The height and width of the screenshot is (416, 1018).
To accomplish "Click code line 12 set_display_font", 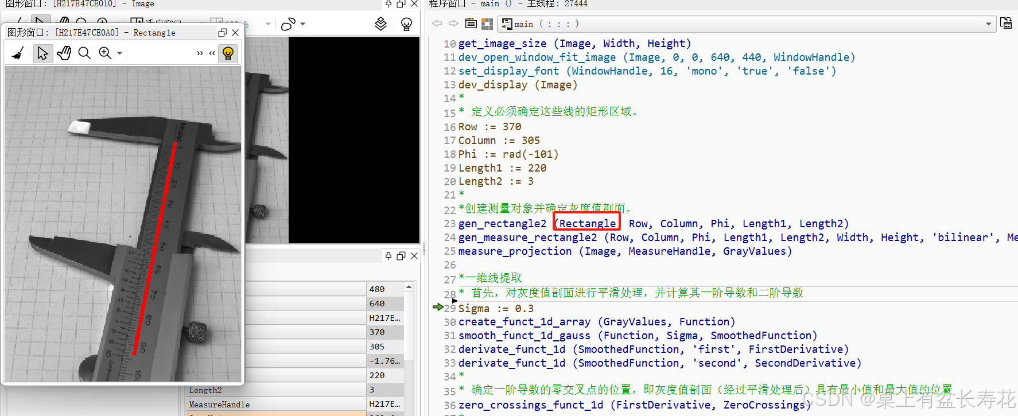I will (647, 71).
